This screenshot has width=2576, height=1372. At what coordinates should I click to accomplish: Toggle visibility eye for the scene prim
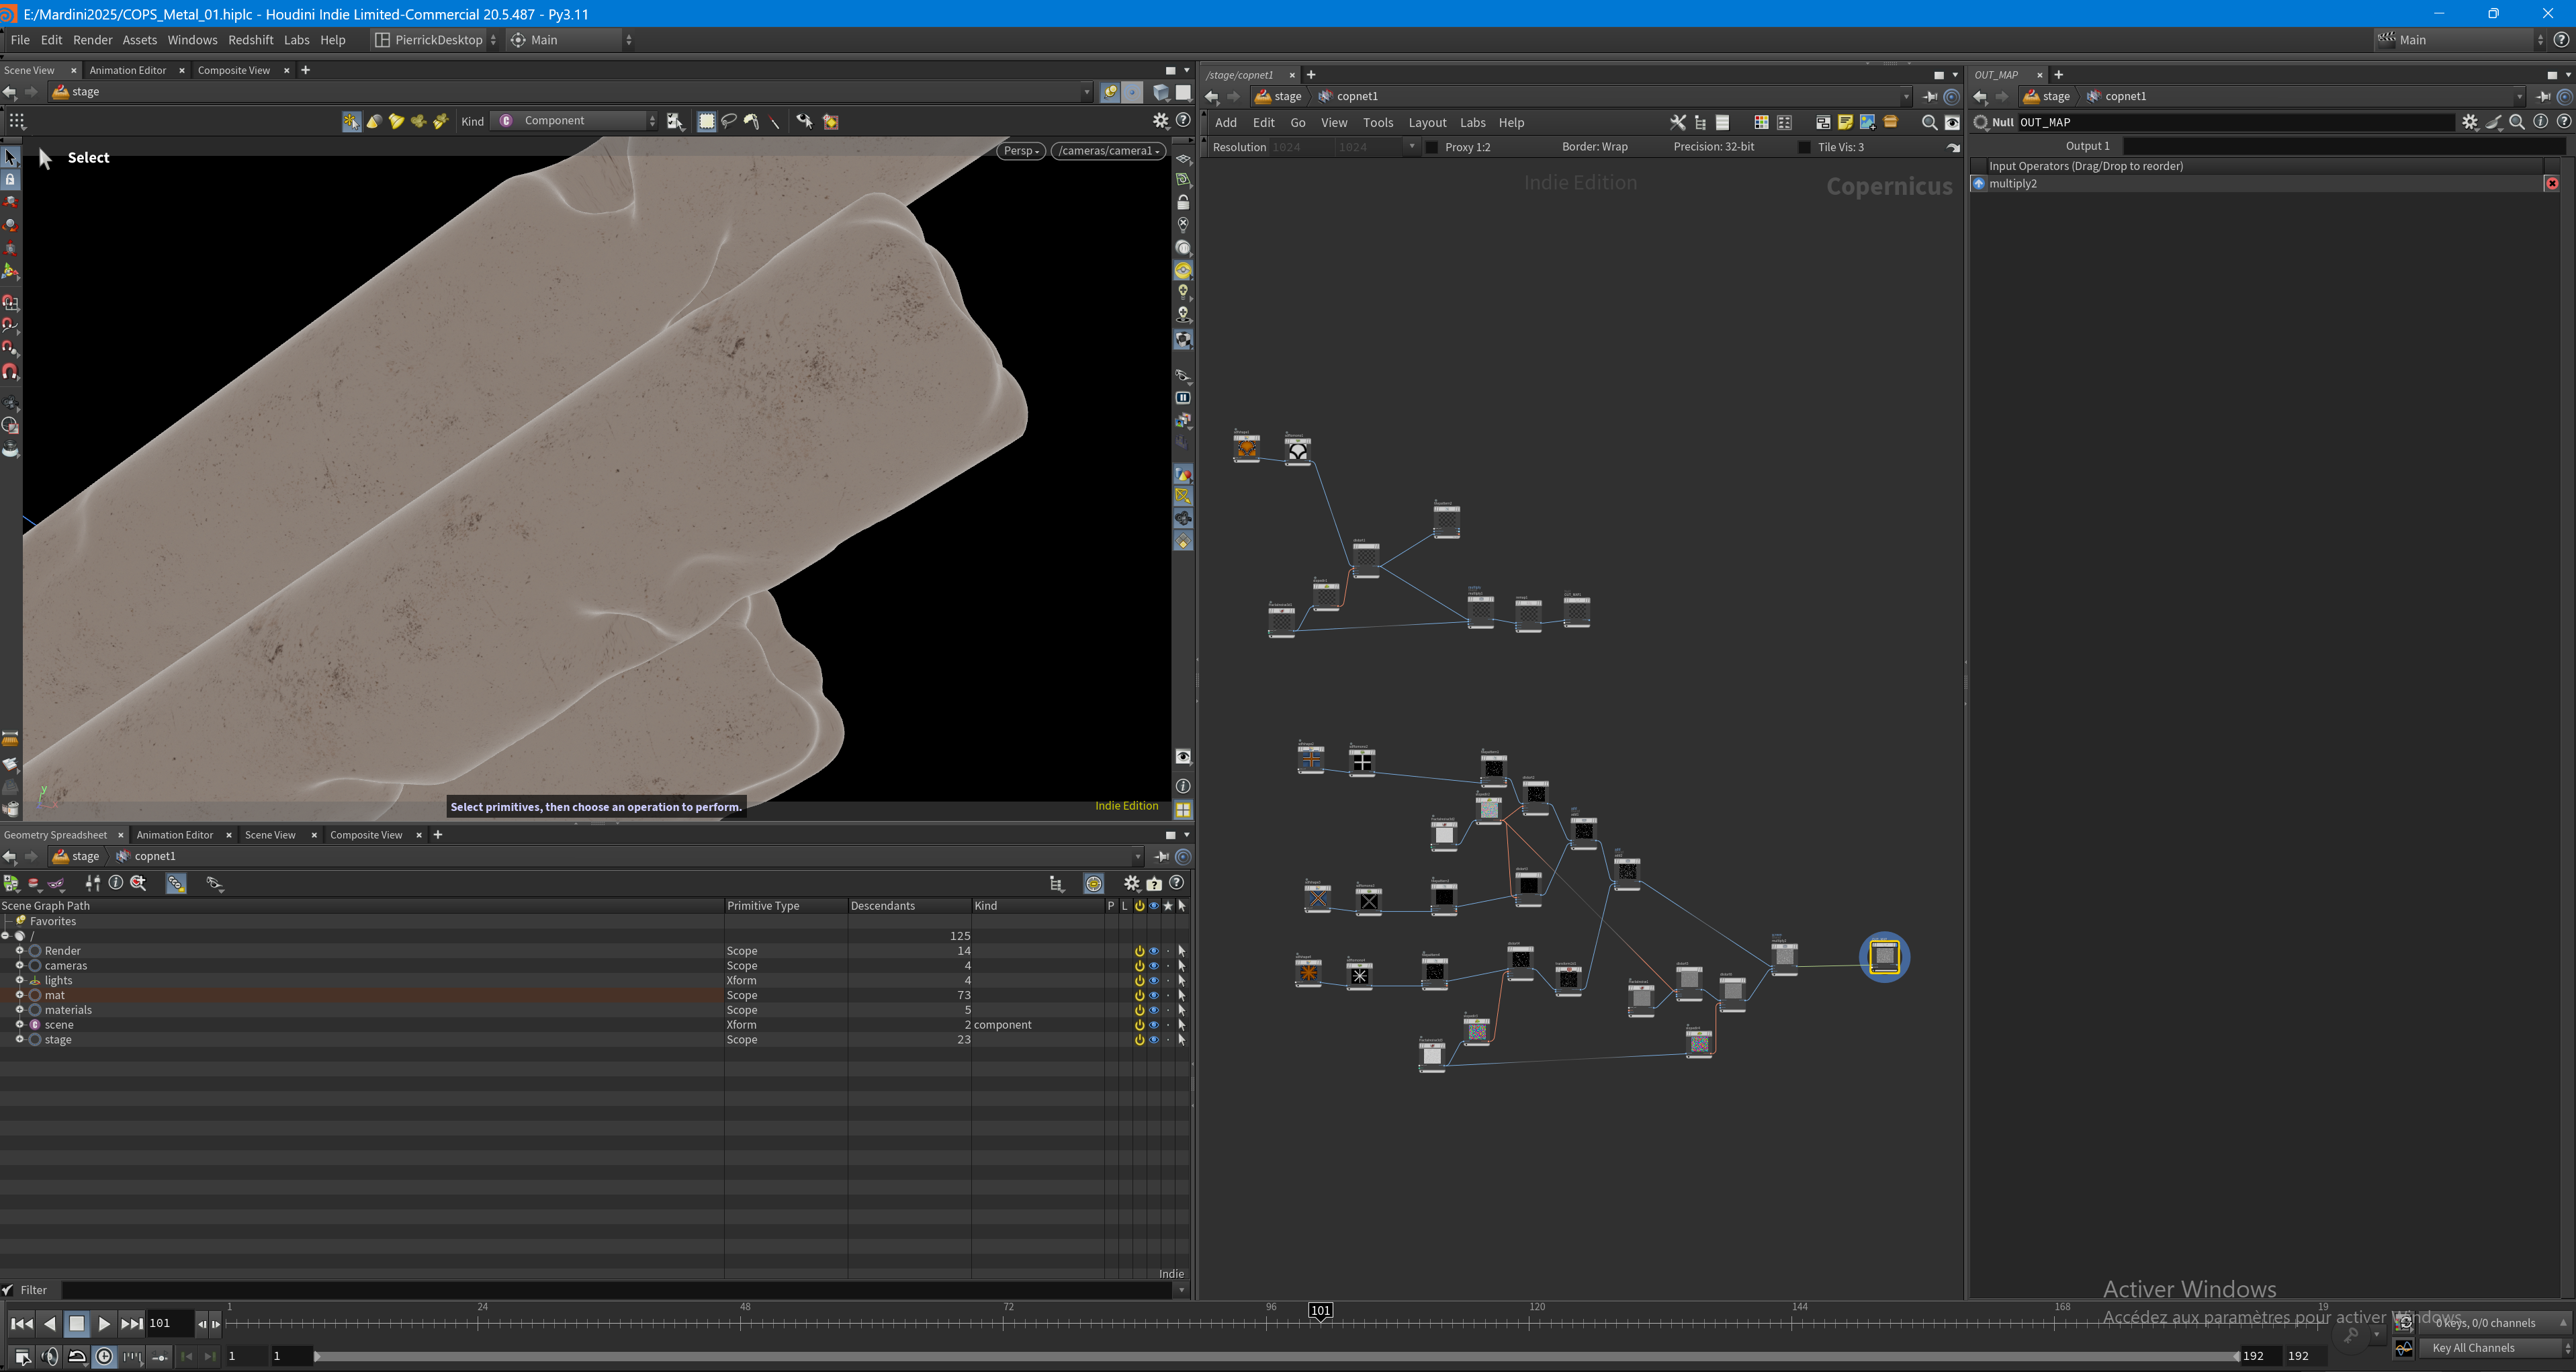1153,1025
